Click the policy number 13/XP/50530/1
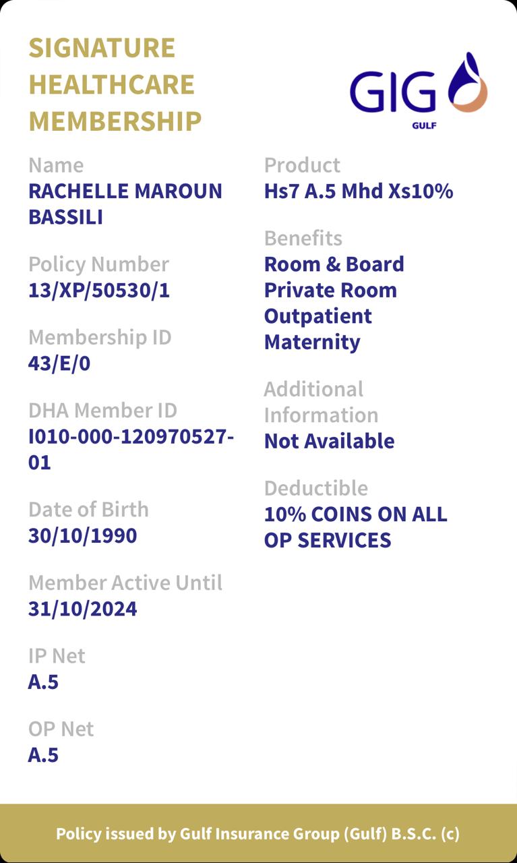This screenshot has height=863, width=517. [98, 291]
